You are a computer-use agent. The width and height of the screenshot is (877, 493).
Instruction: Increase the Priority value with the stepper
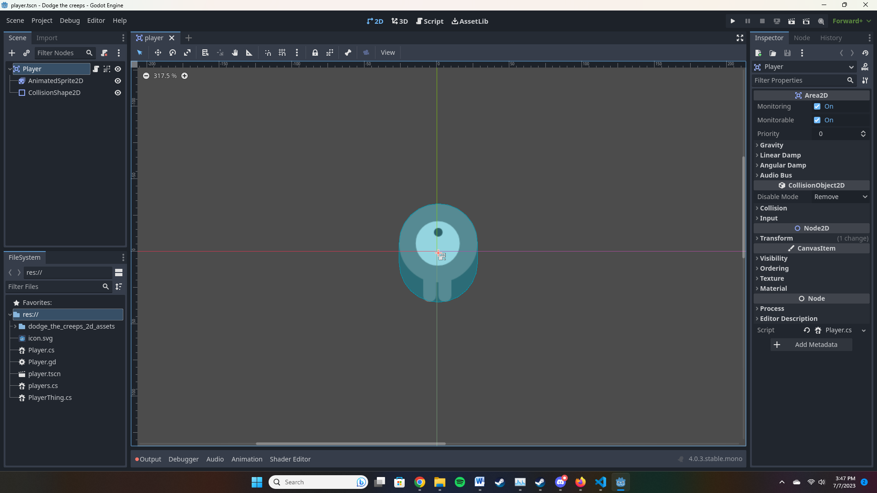pos(863,131)
